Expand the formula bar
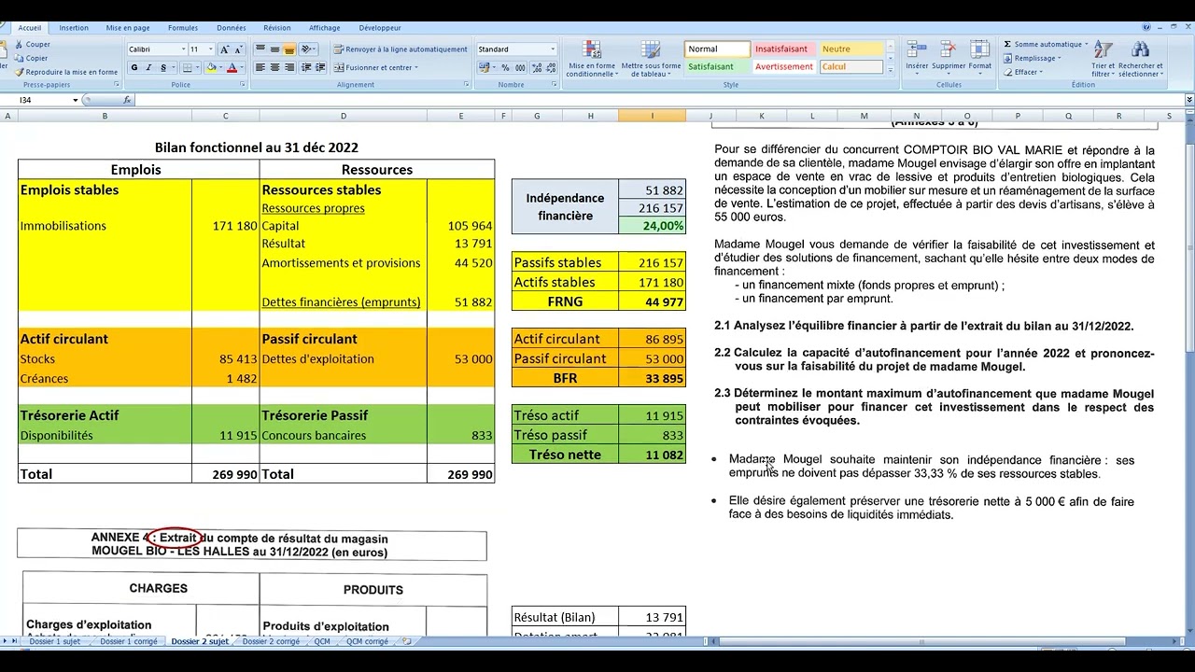 coord(1188,100)
